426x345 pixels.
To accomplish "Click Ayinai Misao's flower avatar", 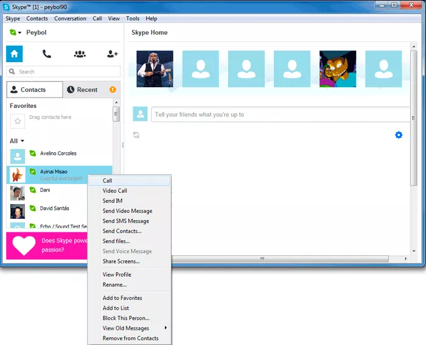I will [x=18, y=175].
